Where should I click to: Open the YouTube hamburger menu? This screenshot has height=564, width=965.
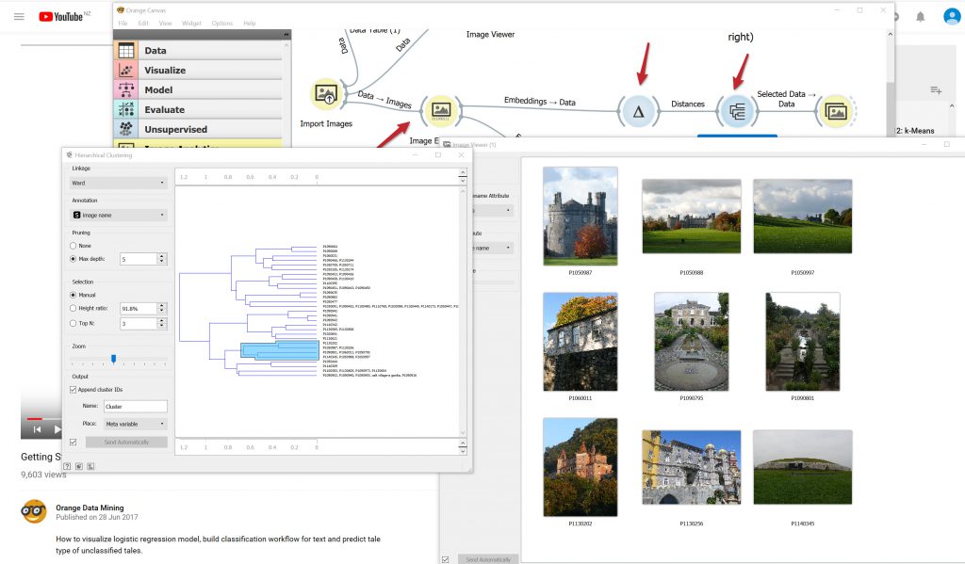19,16
